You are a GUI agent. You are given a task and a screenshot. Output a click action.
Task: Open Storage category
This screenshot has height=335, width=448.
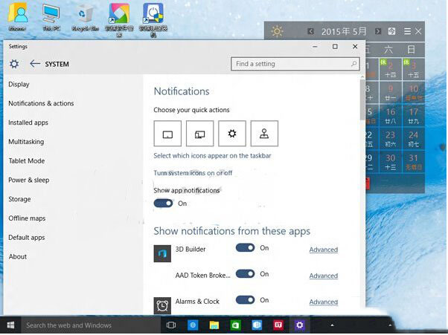coord(19,199)
